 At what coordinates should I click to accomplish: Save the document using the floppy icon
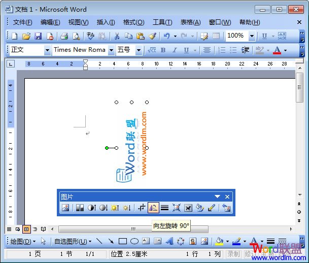click(38, 36)
